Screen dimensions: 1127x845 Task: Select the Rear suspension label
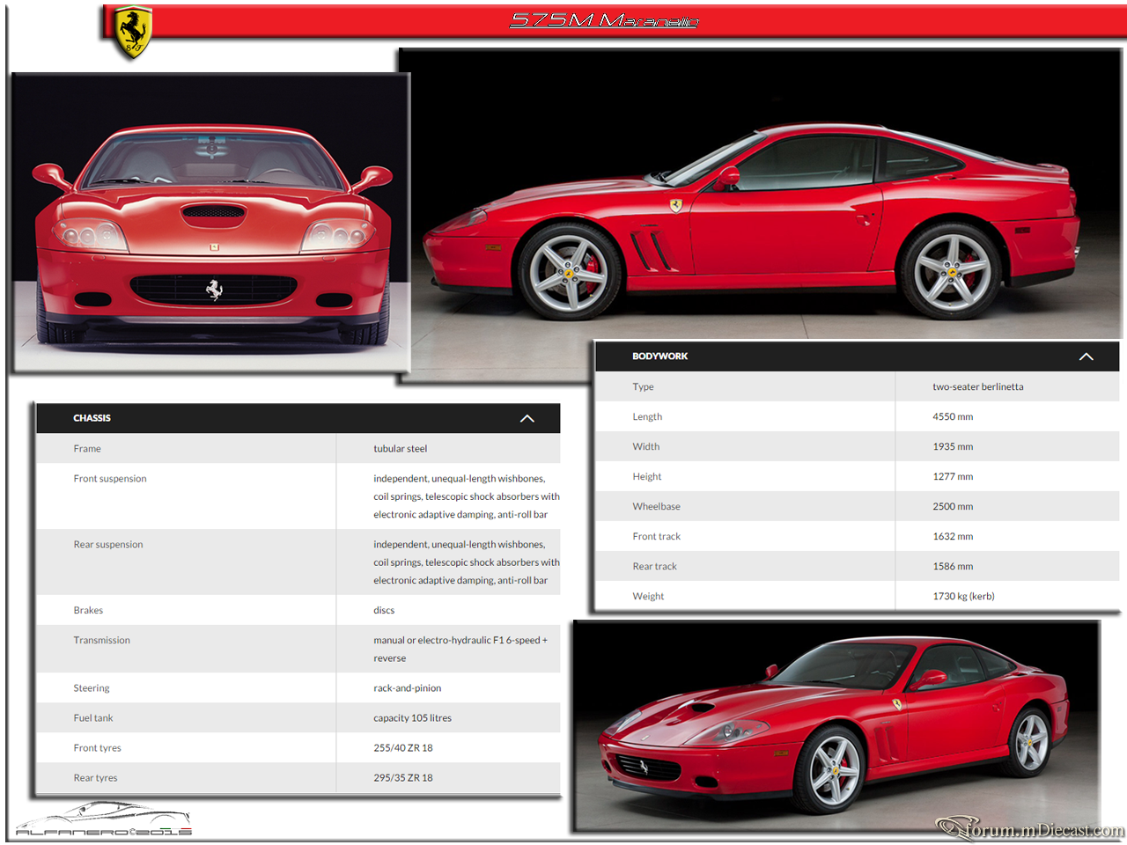pos(108,545)
